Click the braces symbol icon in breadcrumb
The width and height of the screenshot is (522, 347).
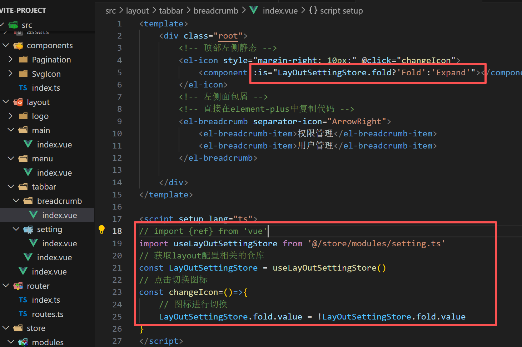tap(313, 10)
